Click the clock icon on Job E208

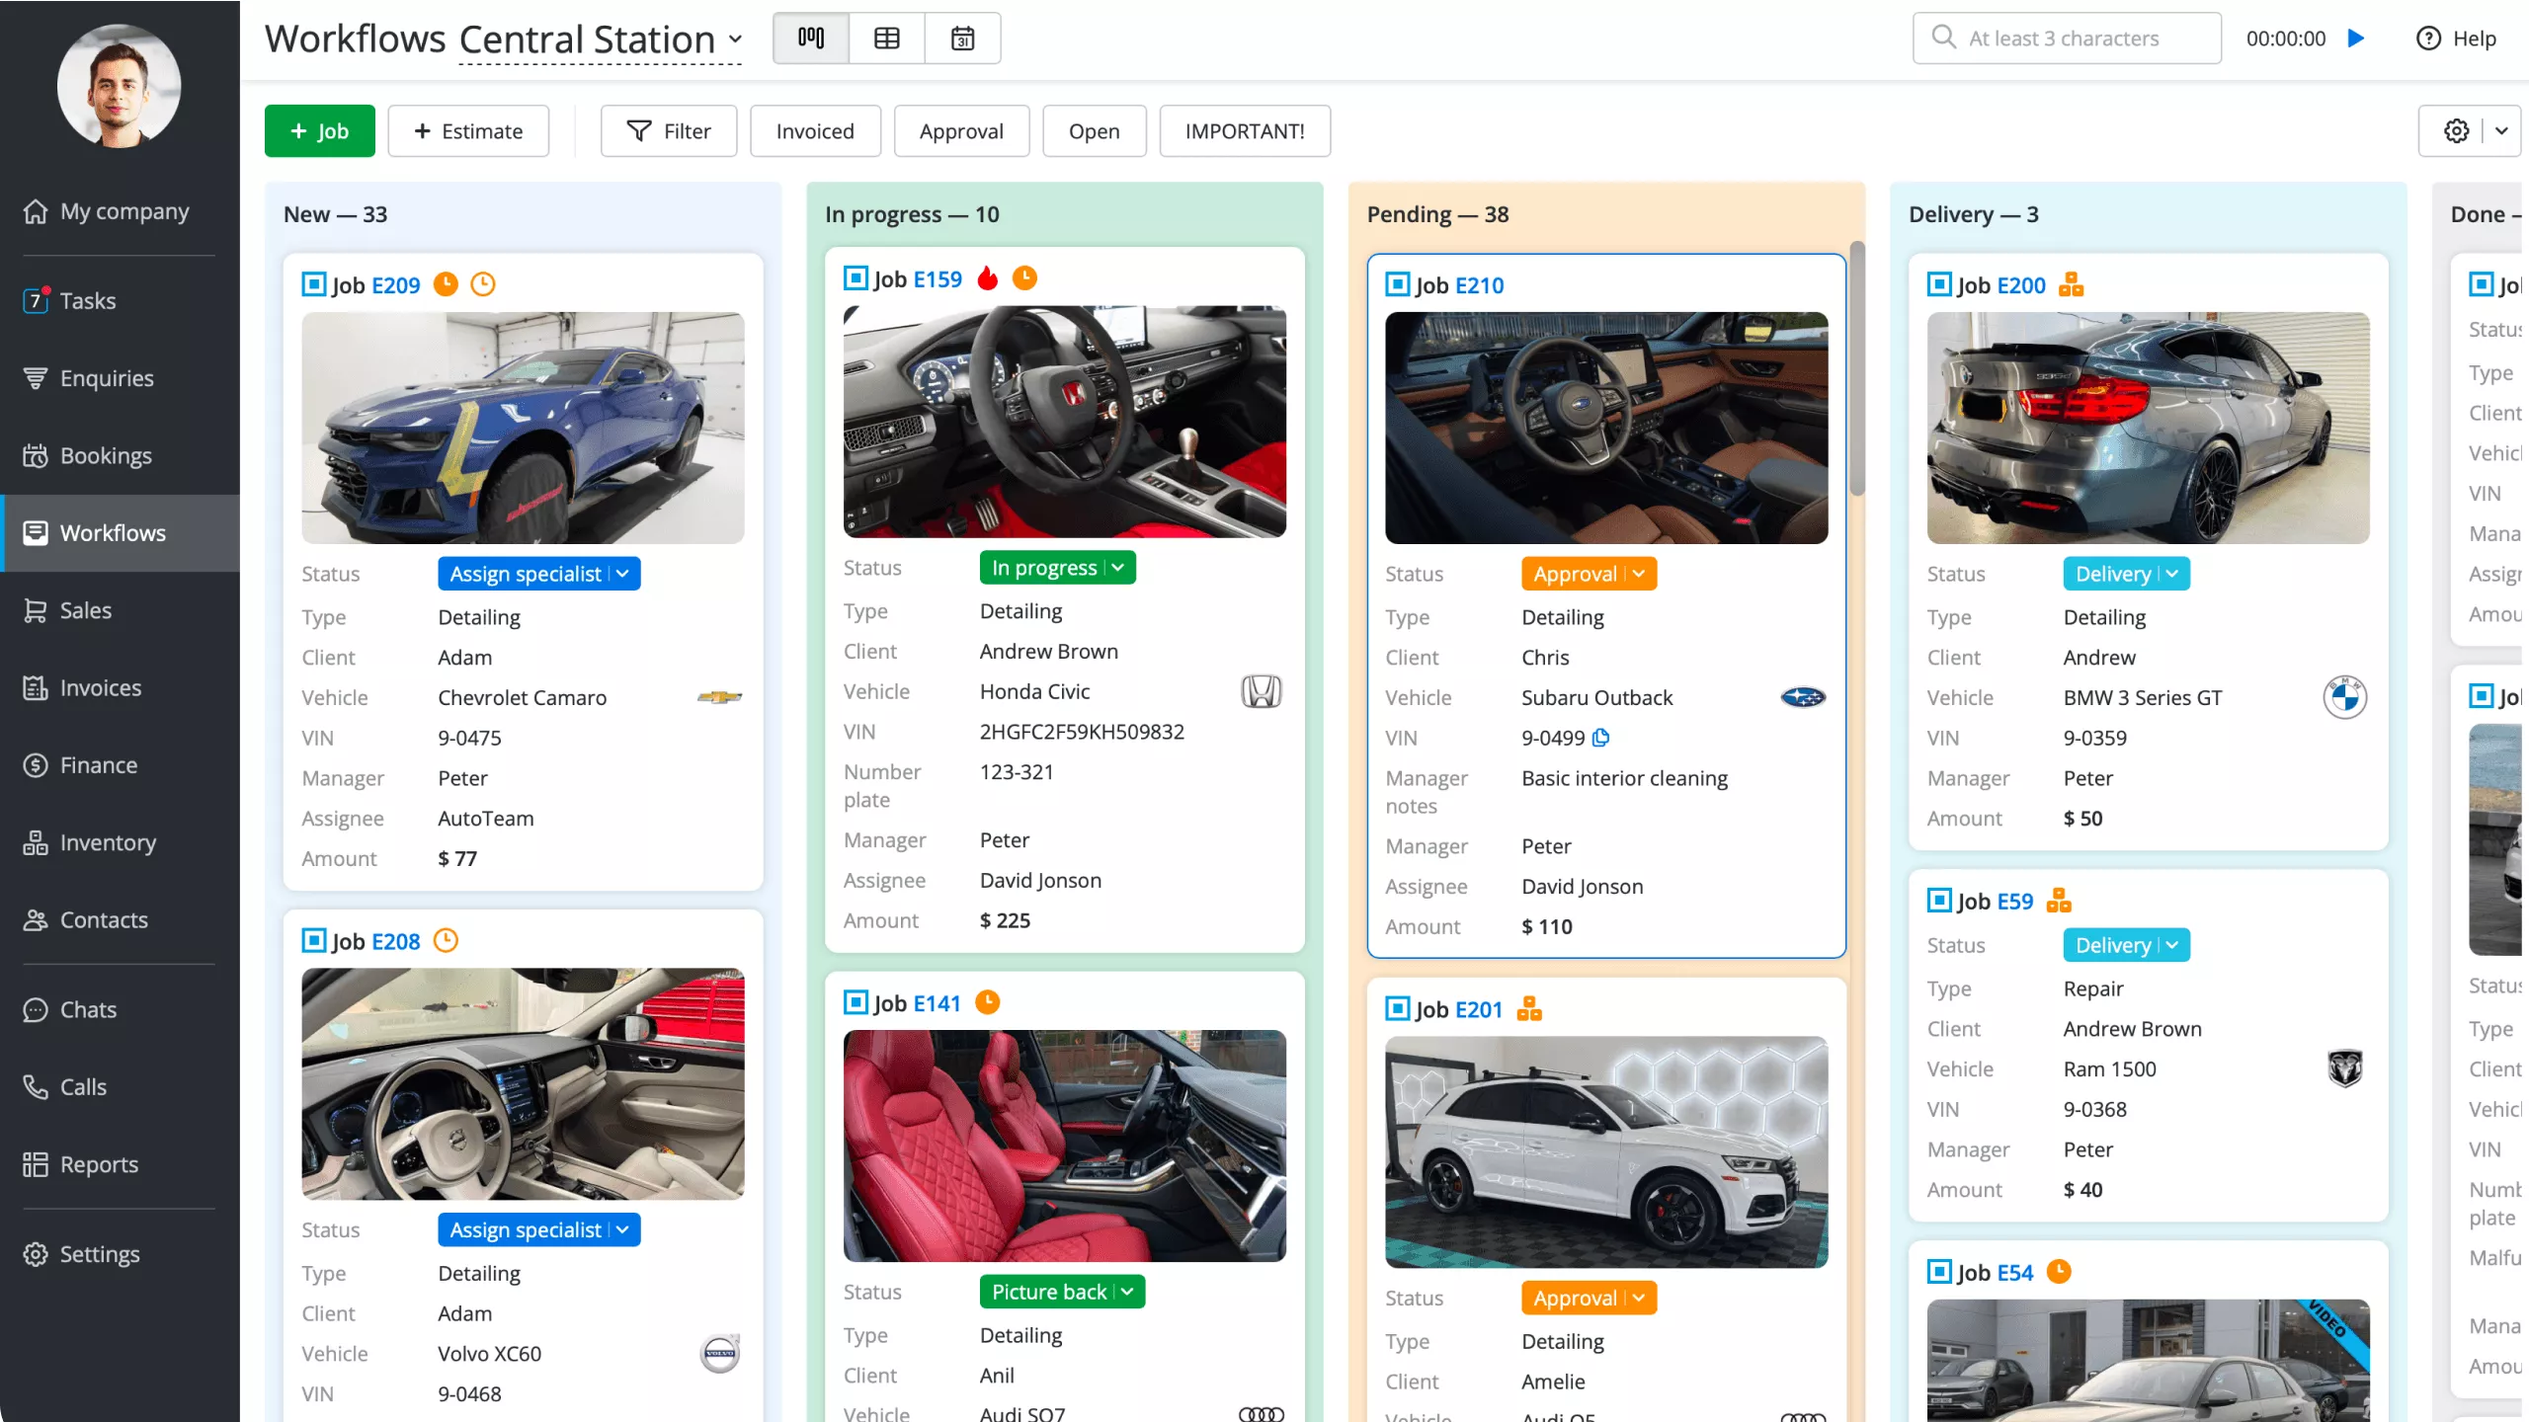pos(447,940)
